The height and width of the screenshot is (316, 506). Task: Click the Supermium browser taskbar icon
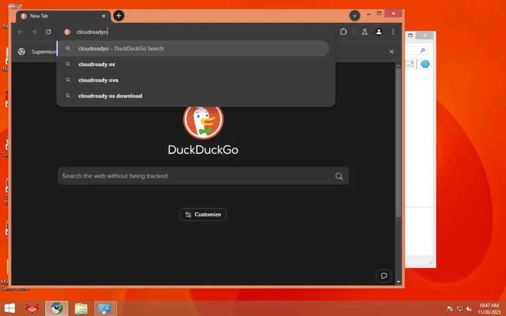pyautogui.click(x=57, y=308)
